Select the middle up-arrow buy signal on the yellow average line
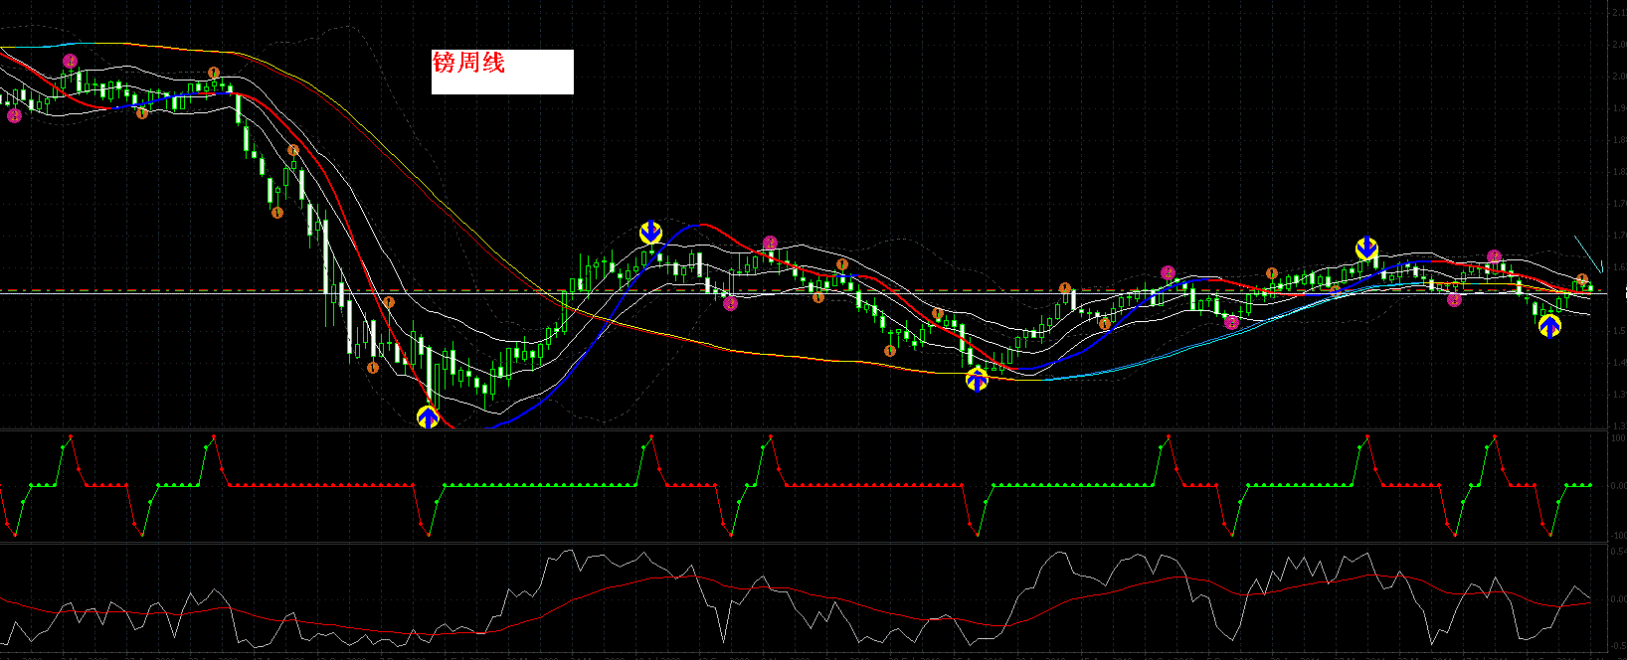 pos(977,379)
